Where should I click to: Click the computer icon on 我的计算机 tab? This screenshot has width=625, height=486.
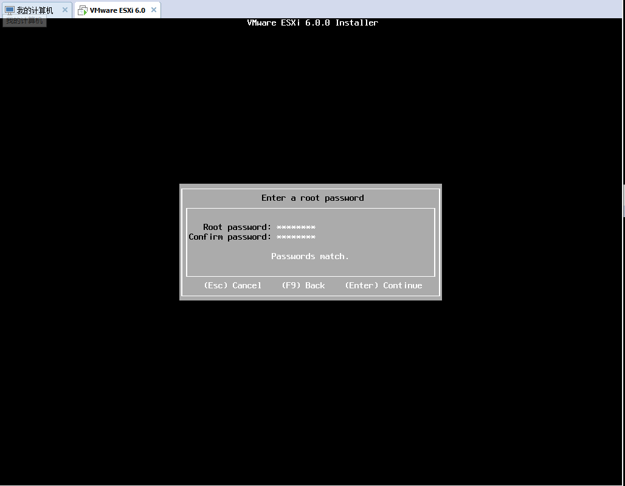pos(10,10)
